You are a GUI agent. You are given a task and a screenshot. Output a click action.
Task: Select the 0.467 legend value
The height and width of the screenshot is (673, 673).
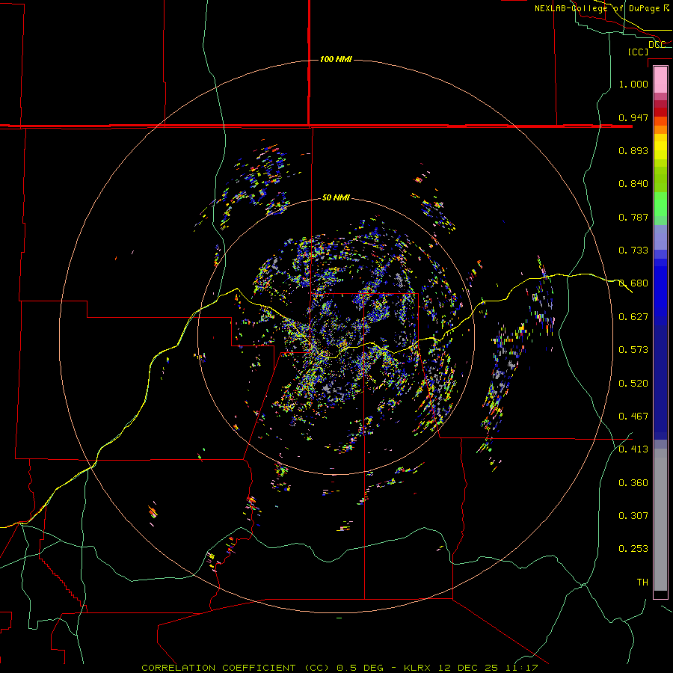[x=633, y=417]
